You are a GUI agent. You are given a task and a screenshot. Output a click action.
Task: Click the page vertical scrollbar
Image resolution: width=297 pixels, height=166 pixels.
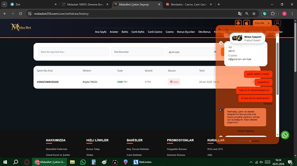click(x=295, y=47)
